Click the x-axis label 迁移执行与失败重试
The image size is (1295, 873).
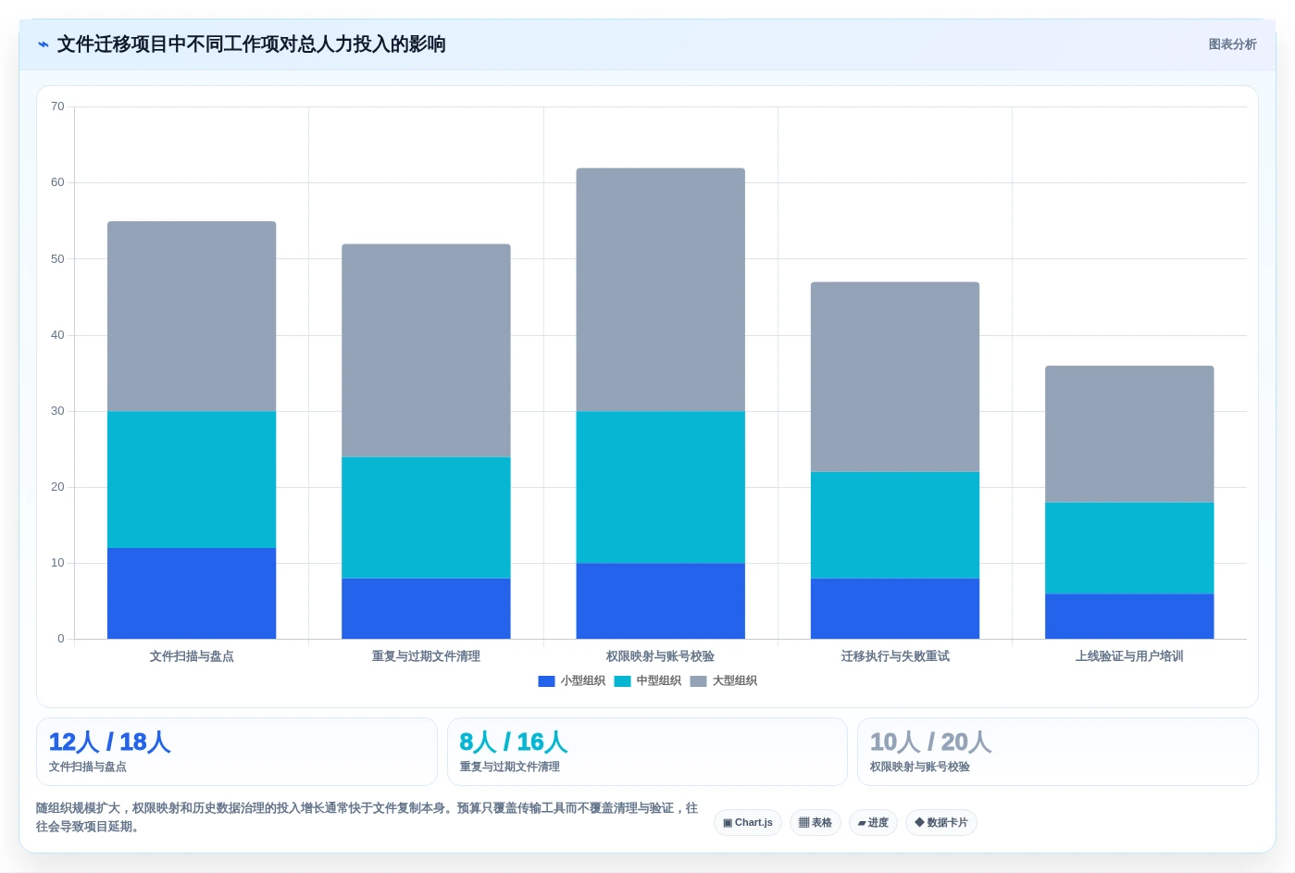click(895, 656)
